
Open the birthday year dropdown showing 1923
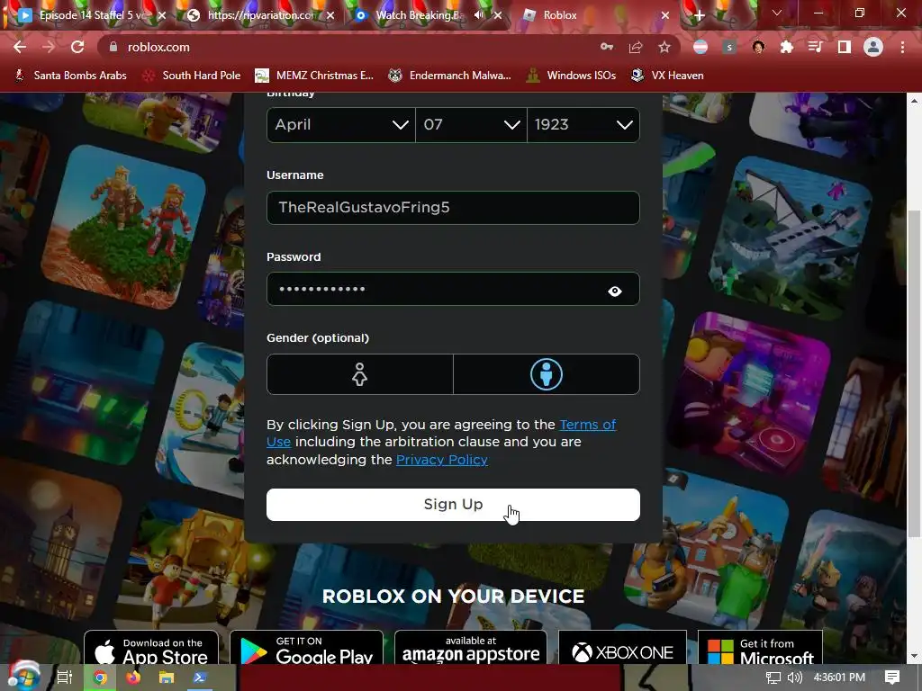(583, 124)
